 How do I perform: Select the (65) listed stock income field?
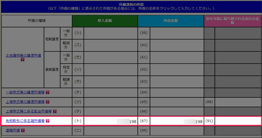coord(177,102)
